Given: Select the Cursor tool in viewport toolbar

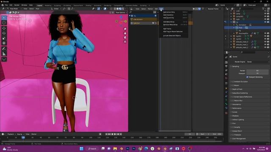Looking at the screenshot, I should coord(4,22).
